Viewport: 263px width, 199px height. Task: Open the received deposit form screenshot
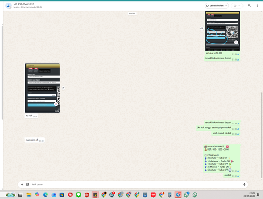click(x=43, y=88)
